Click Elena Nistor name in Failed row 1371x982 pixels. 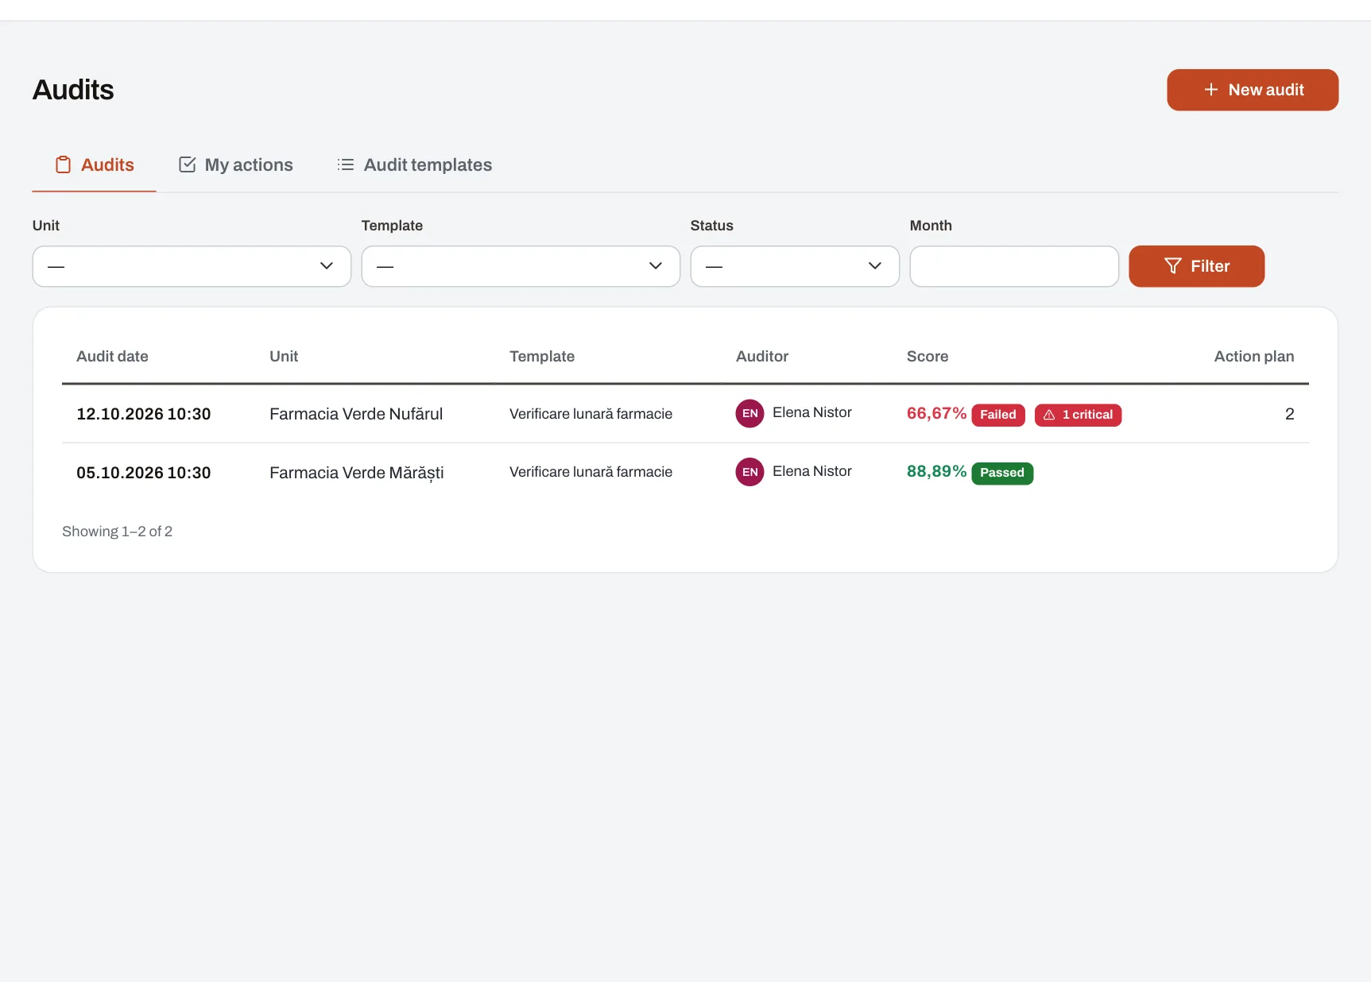[x=812, y=412]
